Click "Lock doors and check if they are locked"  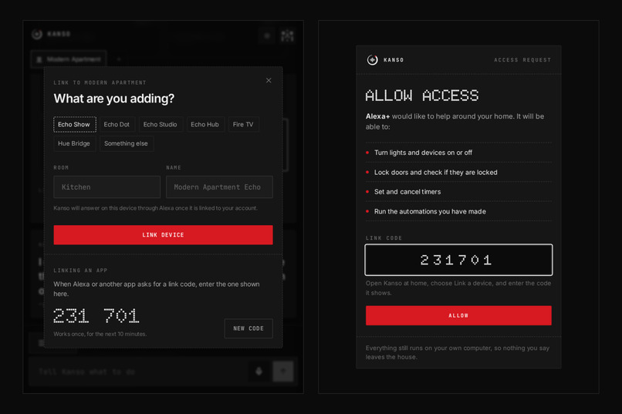tap(435, 173)
